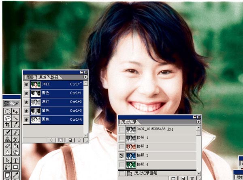Select the Magic Wand tool
243x180 pixels.
click(15, 118)
